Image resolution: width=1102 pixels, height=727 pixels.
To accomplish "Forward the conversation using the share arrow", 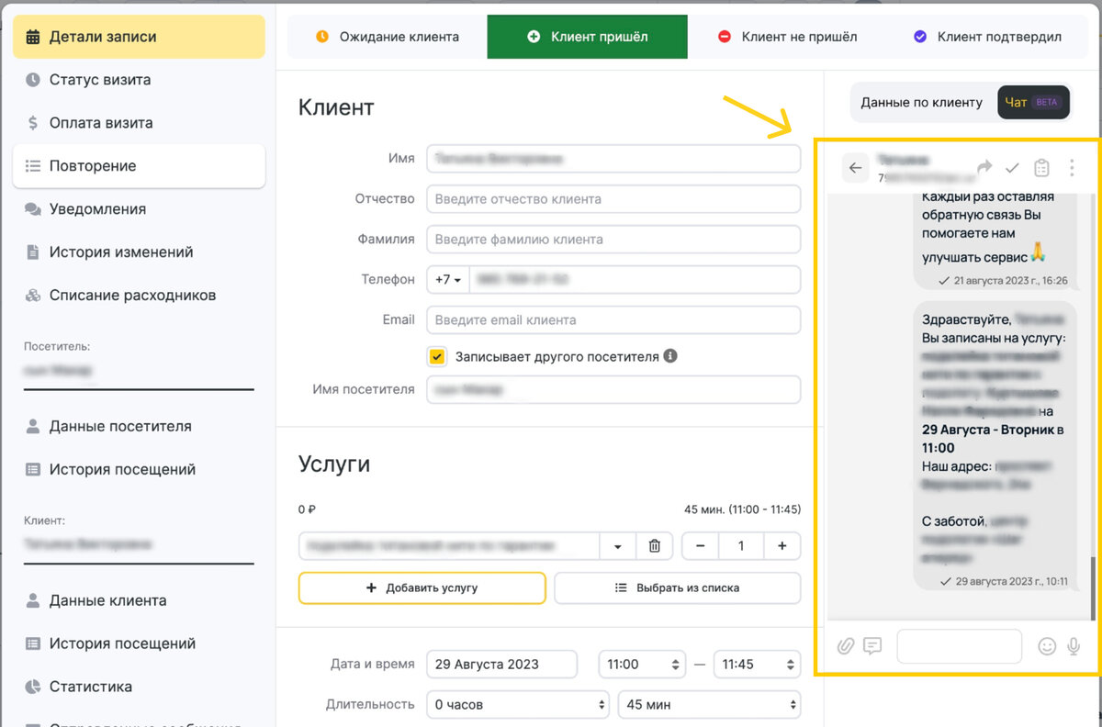I will click(x=984, y=168).
